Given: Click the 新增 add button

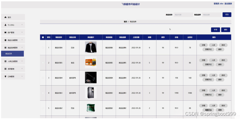Looking at the screenshot, I should 216,30.
